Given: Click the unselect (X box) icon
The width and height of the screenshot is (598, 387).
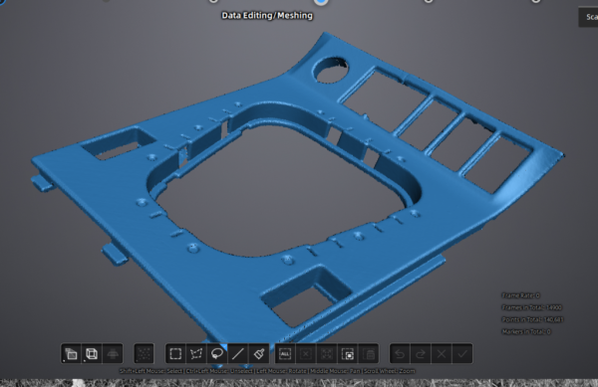Looking at the screenshot, I should coord(306,354).
